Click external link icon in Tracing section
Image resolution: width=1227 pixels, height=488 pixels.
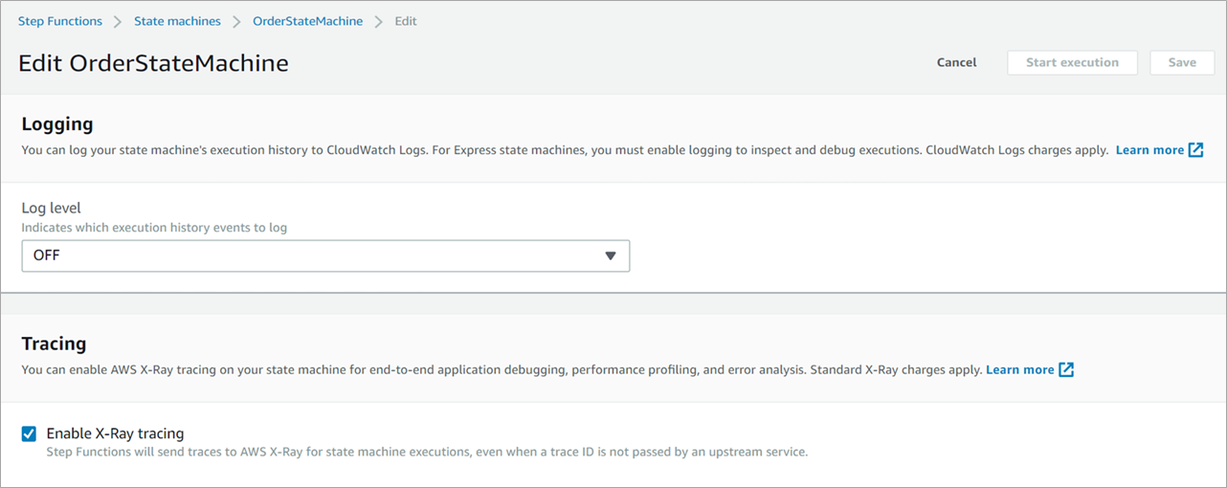pyautogui.click(x=1066, y=369)
